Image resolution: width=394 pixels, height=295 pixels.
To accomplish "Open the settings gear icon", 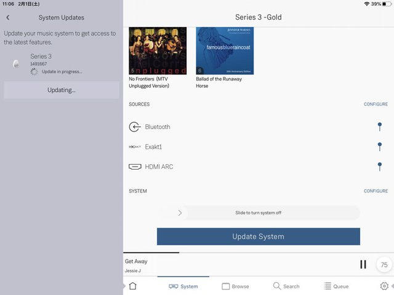I will click(x=384, y=286).
